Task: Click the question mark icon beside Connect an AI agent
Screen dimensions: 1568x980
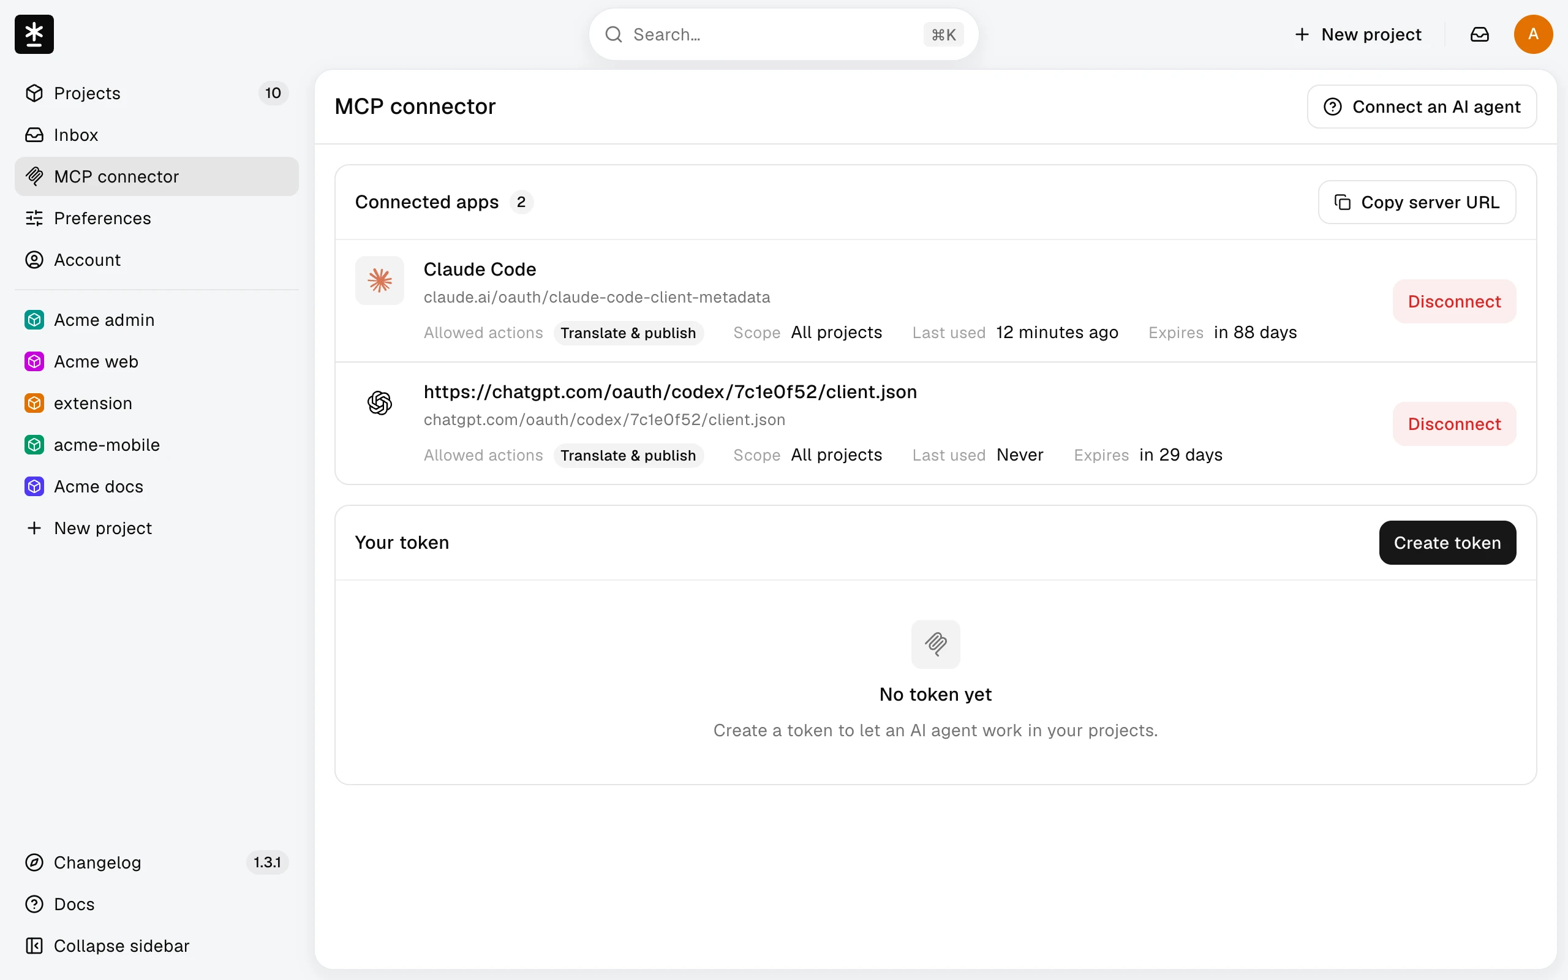Action: [x=1332, y=107]
